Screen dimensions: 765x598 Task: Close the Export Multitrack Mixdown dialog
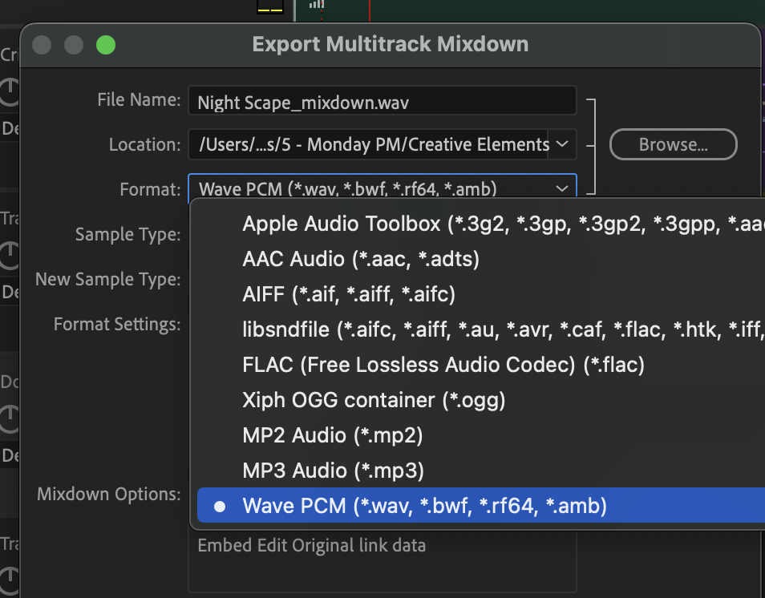42,44
